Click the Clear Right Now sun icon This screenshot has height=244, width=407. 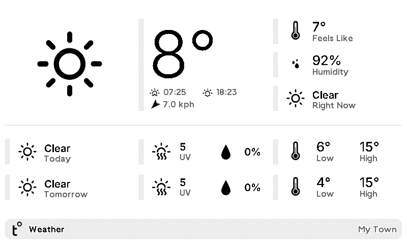[296, 98]
